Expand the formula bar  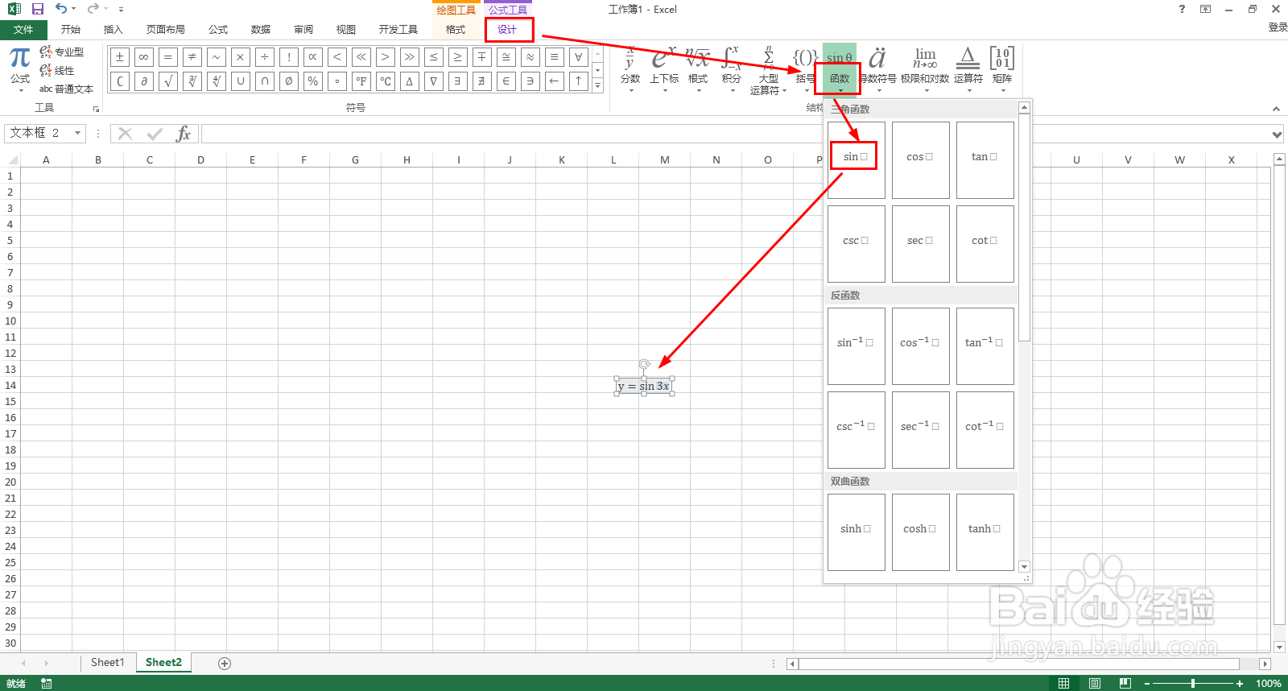(1278, 134)
